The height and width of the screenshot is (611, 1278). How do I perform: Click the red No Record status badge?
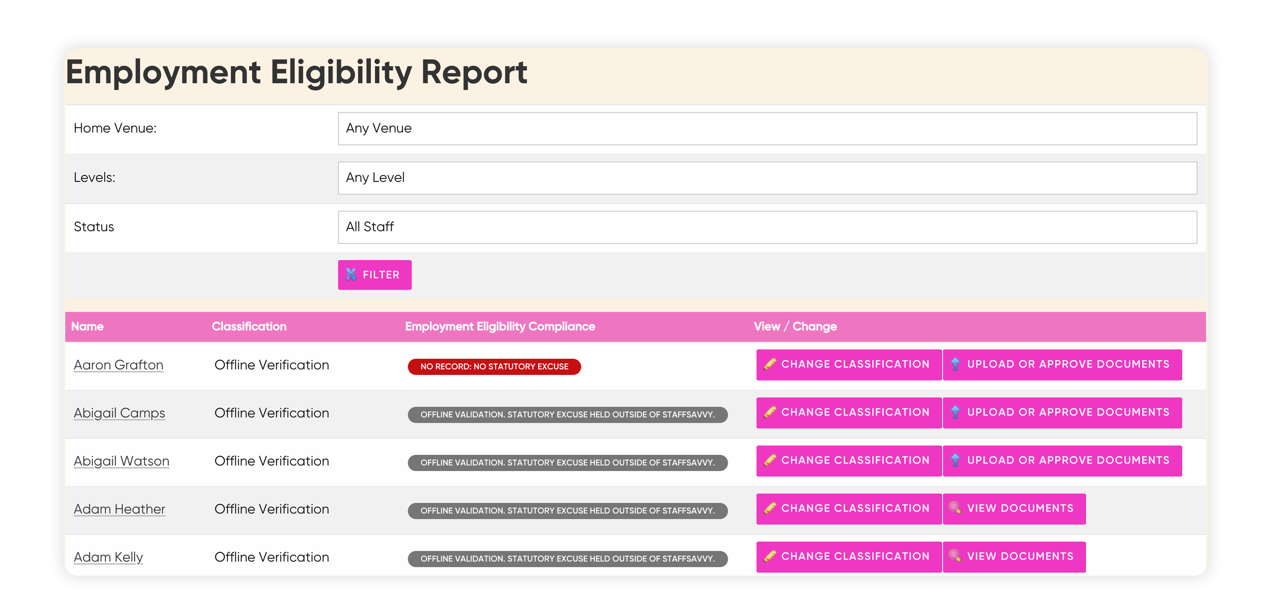(494, 367)
